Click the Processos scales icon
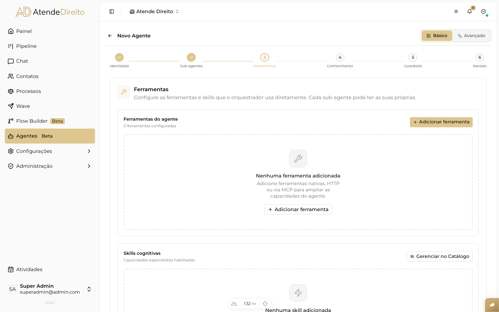Viewport: 499px width, 312px height. tap(11, 91)
